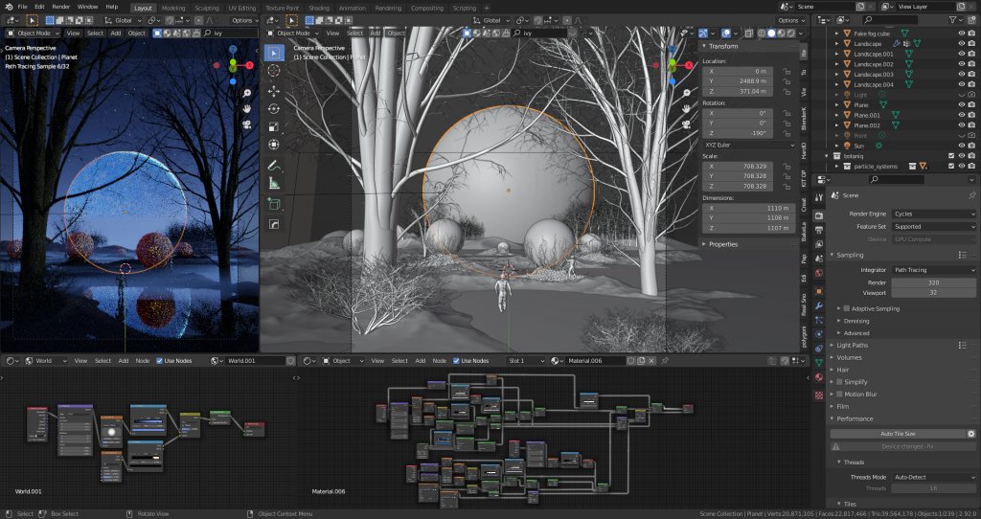Expand the Denoising subpanel

856,321
